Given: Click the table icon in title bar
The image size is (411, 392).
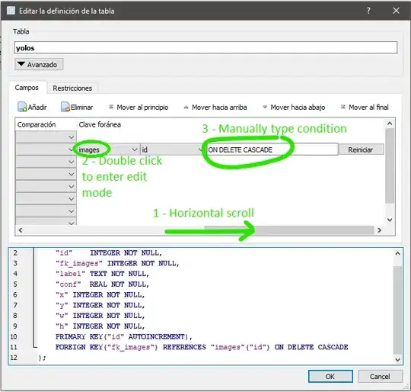Looking at the screenshot, I should 11,11.
